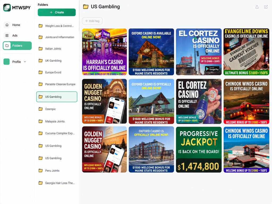
Task: Click the upload/share icon in header
Action: point(257,7)
